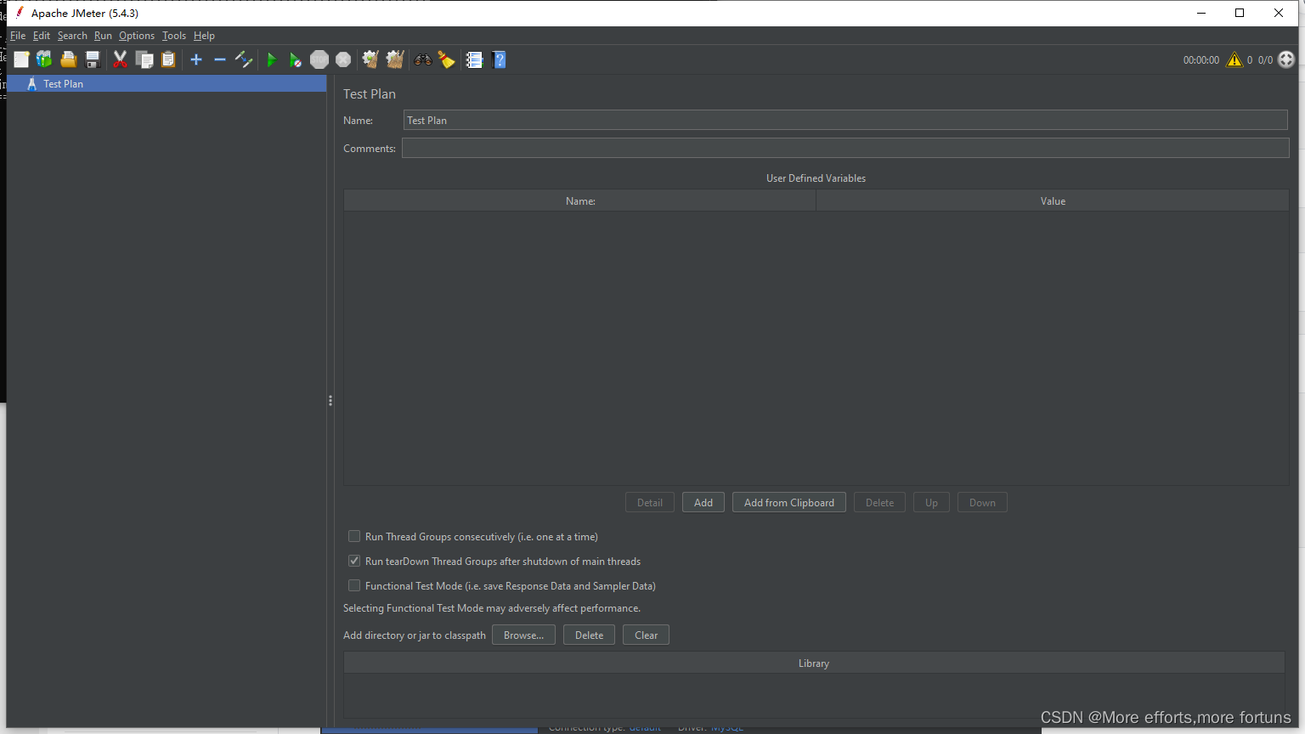Open the Templates icon in toolbar

point(44,59)
